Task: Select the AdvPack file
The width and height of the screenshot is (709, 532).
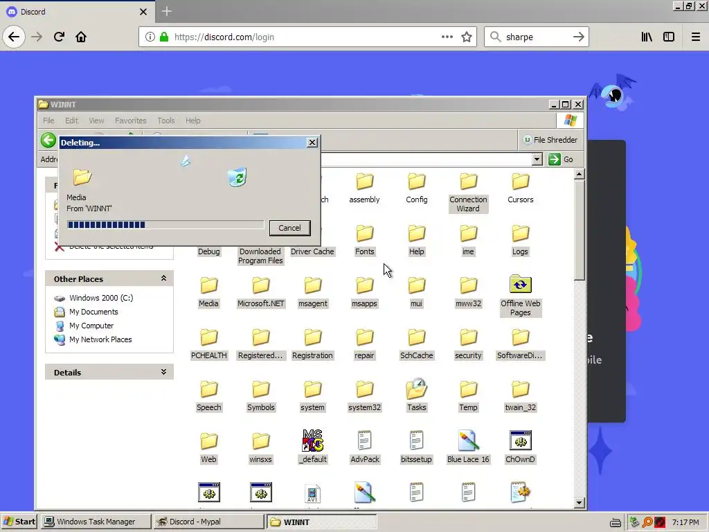Action: pyautogui.click(x=364, y=447)
